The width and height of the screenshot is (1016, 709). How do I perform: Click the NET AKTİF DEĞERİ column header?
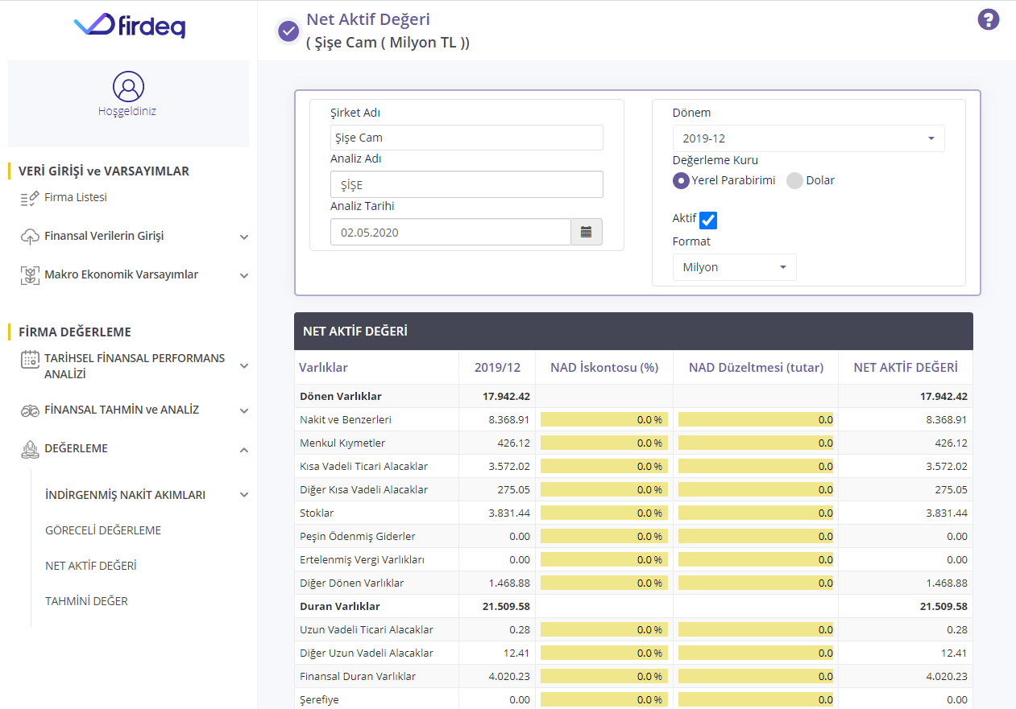pyautogui.click(x=906, y=367)
